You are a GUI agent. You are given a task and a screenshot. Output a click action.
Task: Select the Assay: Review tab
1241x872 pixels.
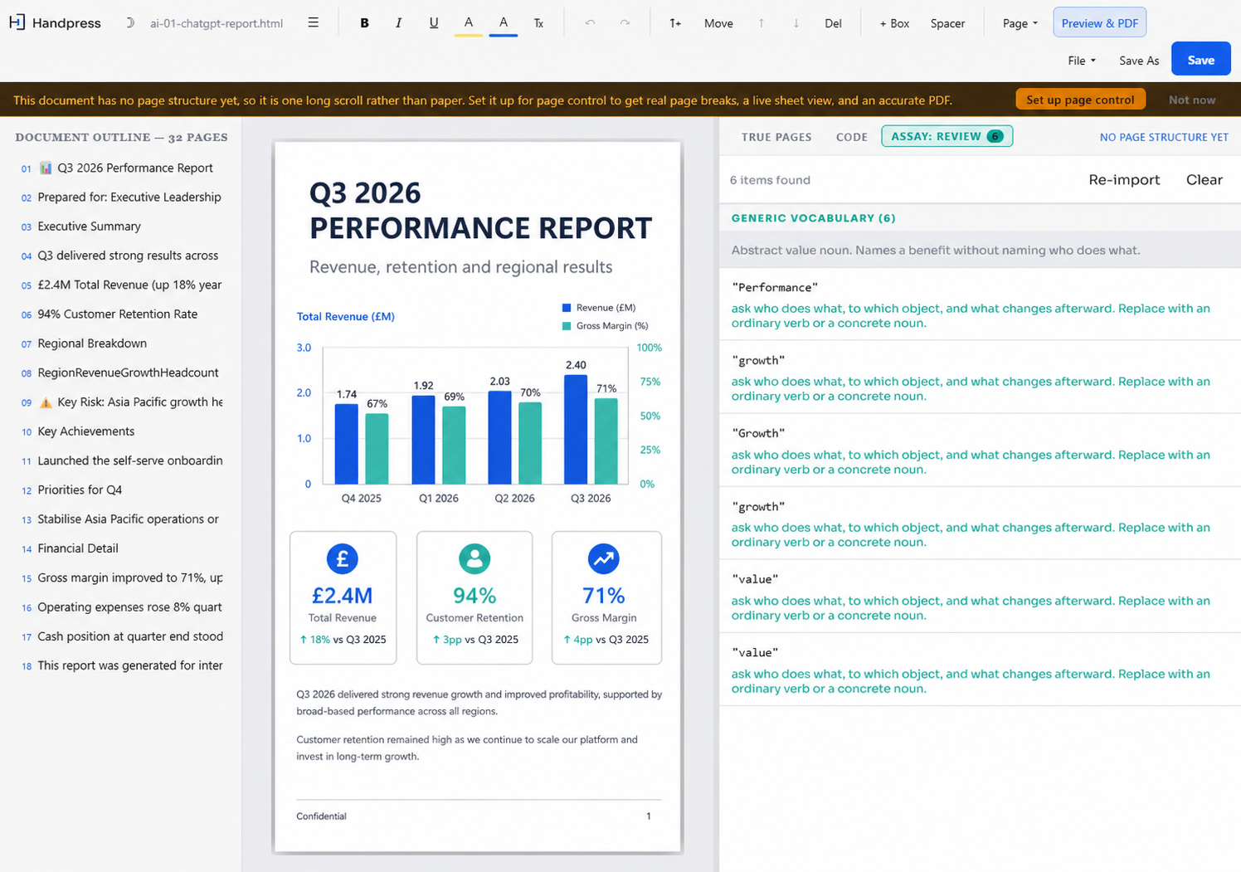(x=947, y=136)
